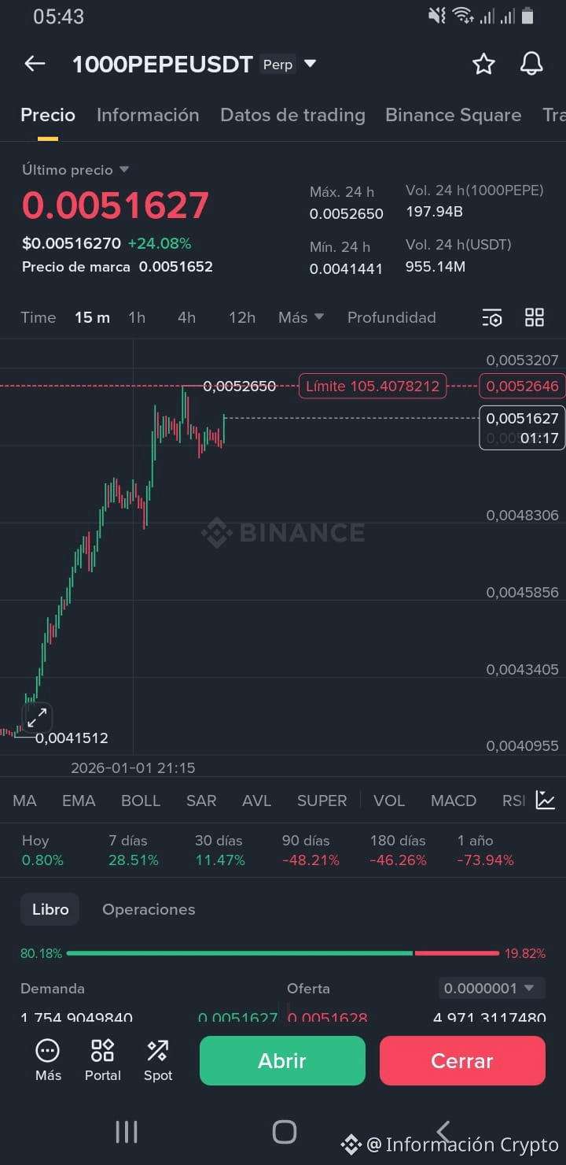
Task: Tap Android home button
Action: pyautogui.click(x=284, y=1132)
